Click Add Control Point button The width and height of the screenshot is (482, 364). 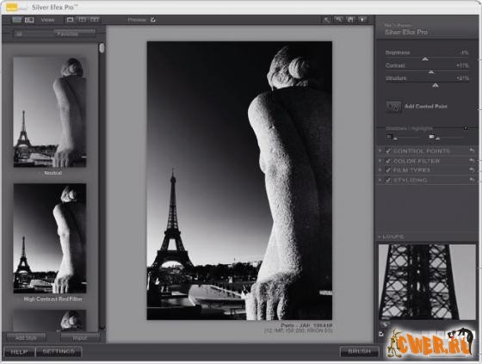pos(417,107)
